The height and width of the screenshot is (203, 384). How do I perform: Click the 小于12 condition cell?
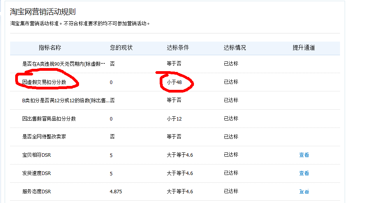[174, 119]
